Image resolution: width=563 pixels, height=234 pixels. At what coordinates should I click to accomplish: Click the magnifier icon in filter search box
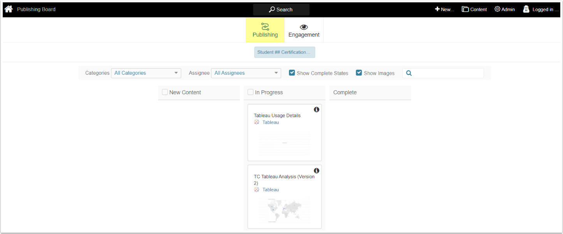pyautogui.click(x=409, y=73)
